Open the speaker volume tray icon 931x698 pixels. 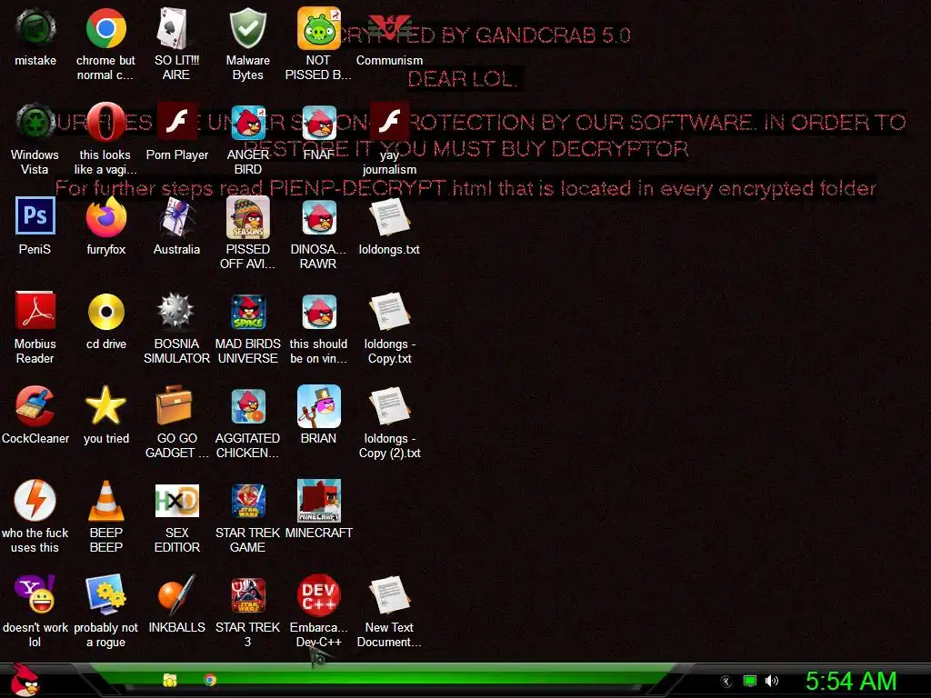[771, 681]
